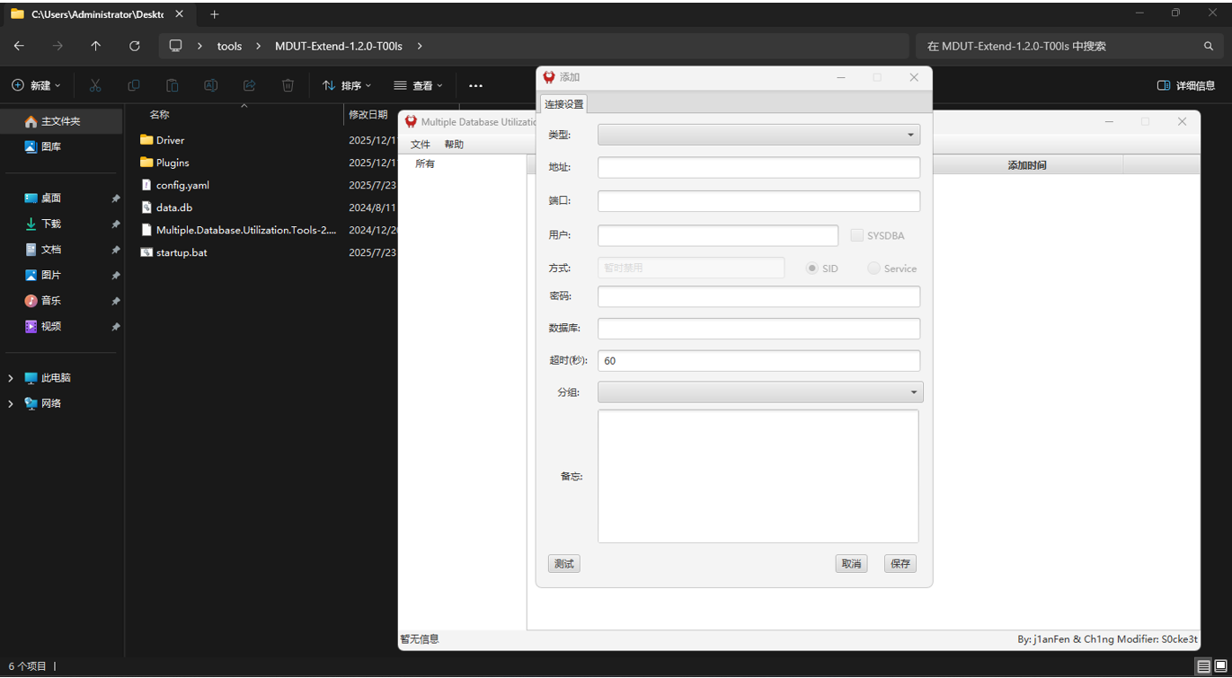This screenshot has height=678, width=1232.
Task: Refresh the Explorer folder view
Action: 135,46
